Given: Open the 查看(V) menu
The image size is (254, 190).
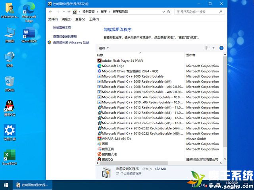Looking at the screenshot, I should (x=80, y=19).
